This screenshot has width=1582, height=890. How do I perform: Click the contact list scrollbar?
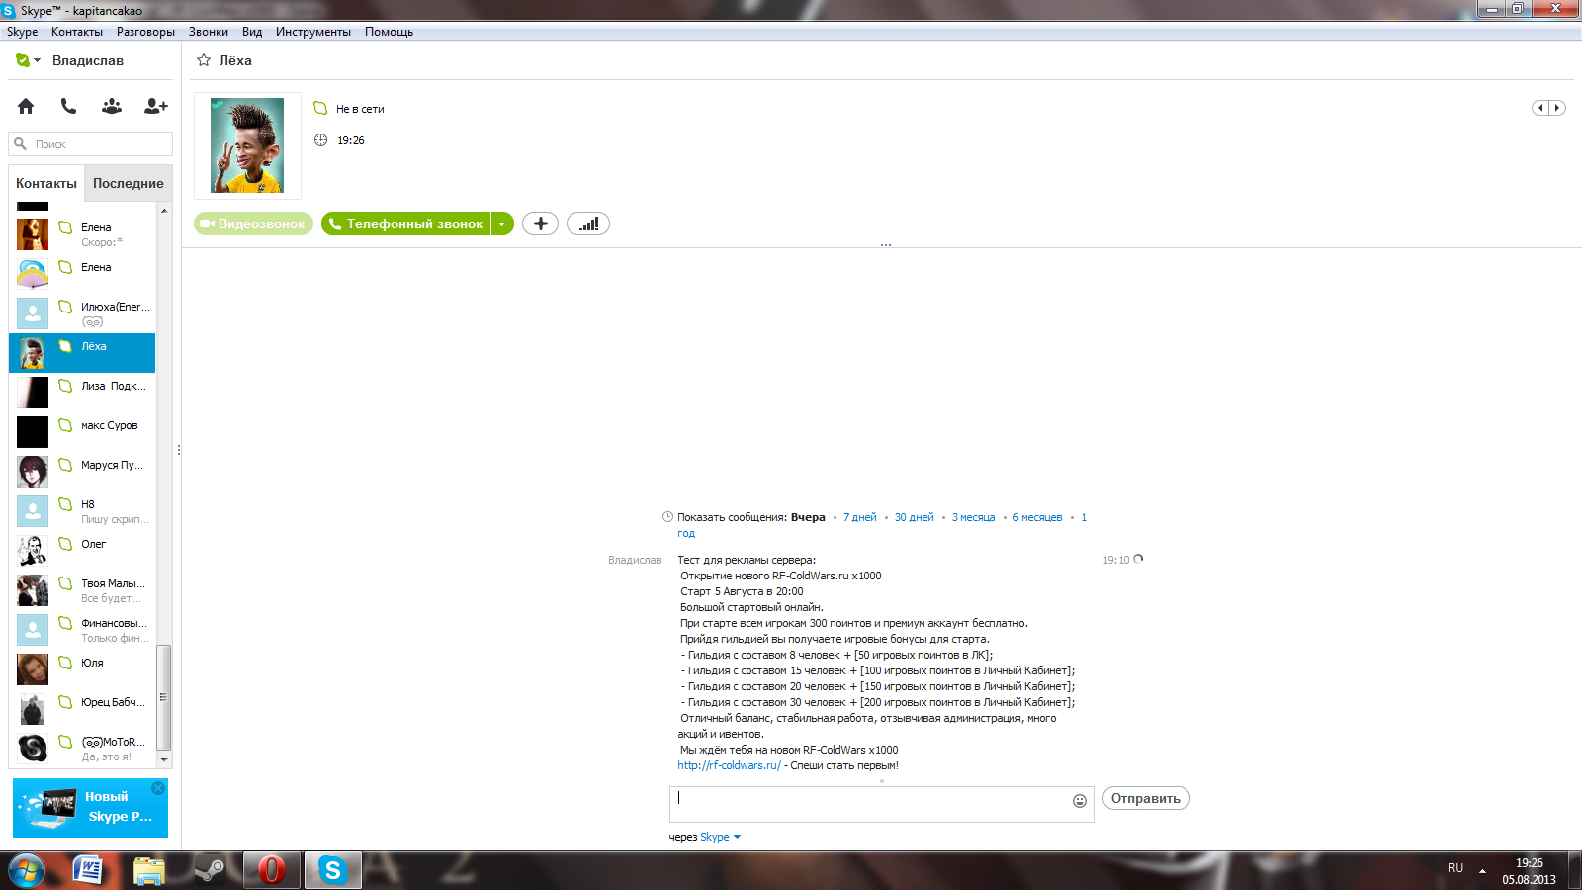[164, 697]
